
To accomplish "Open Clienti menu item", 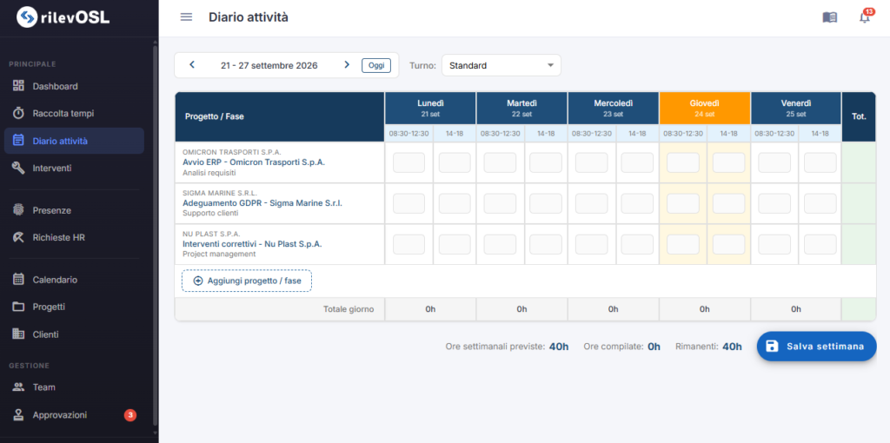I will (x=74, y=334).
